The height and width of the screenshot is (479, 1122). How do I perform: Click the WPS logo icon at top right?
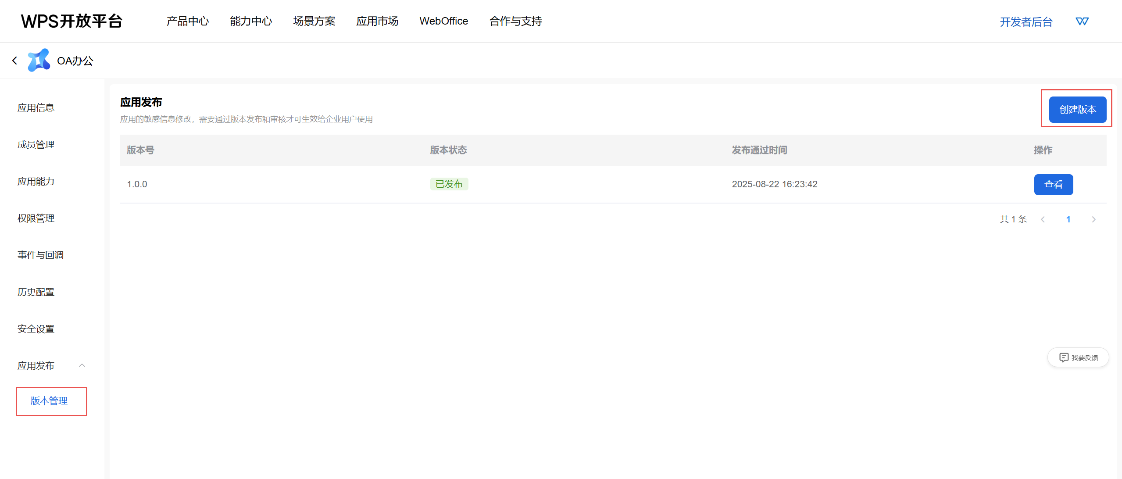1082,21
